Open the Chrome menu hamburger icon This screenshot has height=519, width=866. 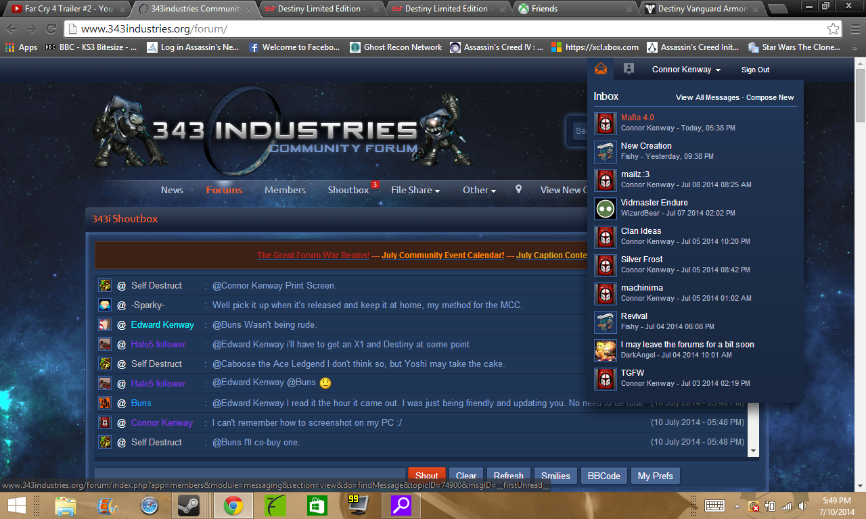point(853,29)
